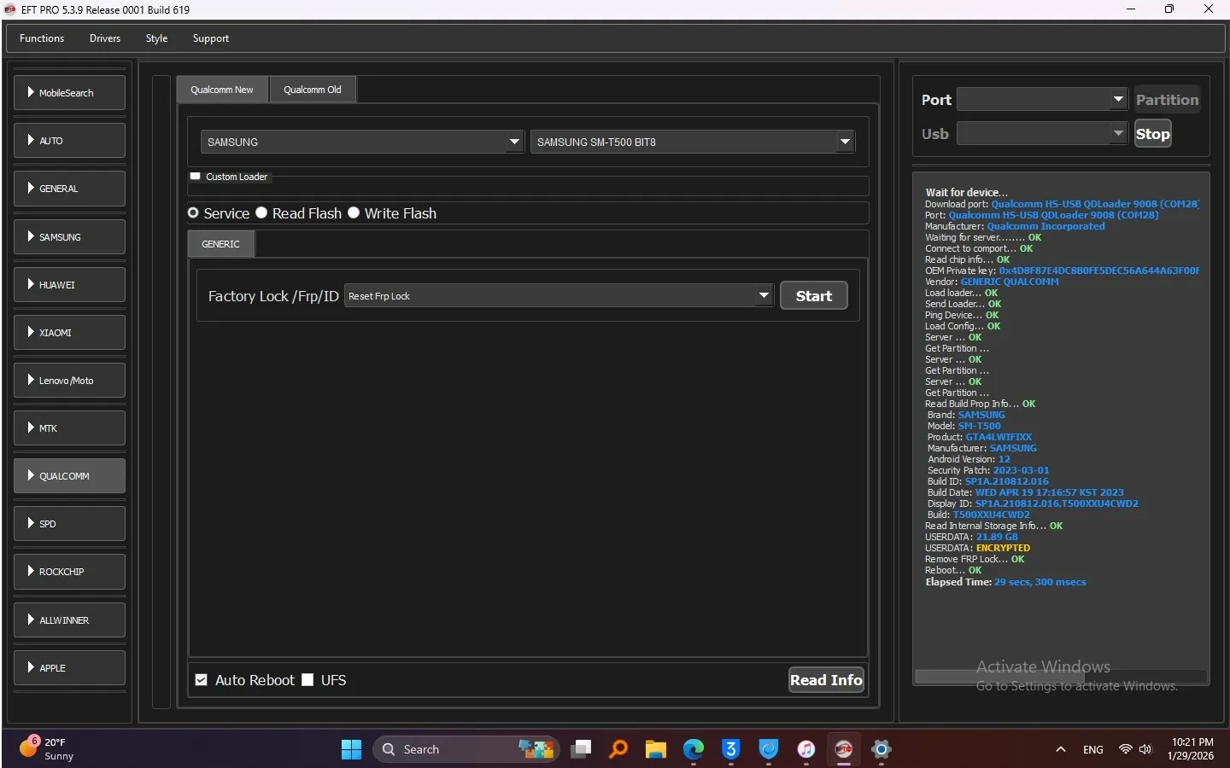
Task: Open the EFT Pro taskbar icon
Action: coord(844,749)
